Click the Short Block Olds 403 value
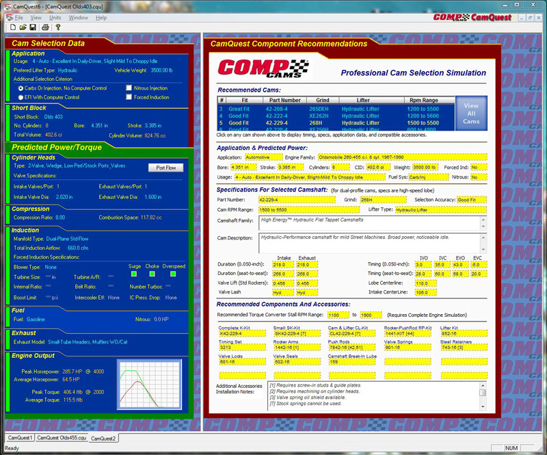The width and height of the screenshot is (547, 455). click(53, 117)
